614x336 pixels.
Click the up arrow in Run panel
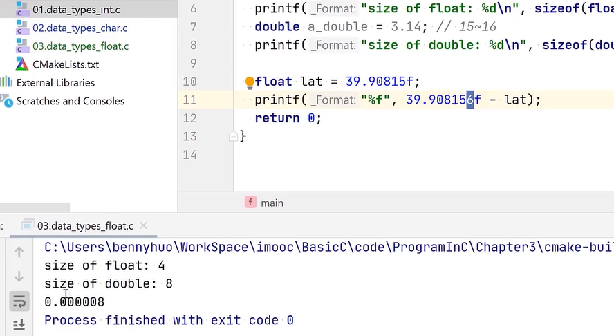pyautogui.click(x=19, y=252)
